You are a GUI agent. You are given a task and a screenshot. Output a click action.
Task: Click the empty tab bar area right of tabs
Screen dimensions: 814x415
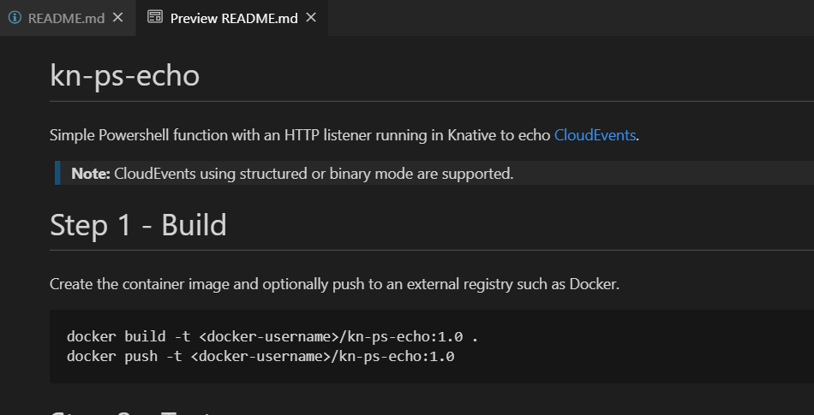click(566, 17)
